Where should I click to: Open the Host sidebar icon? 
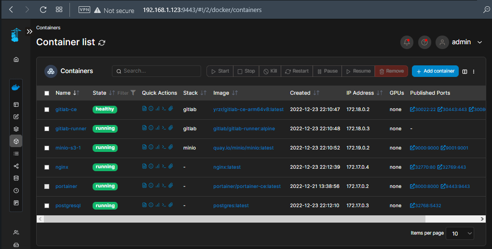point(16,203)
